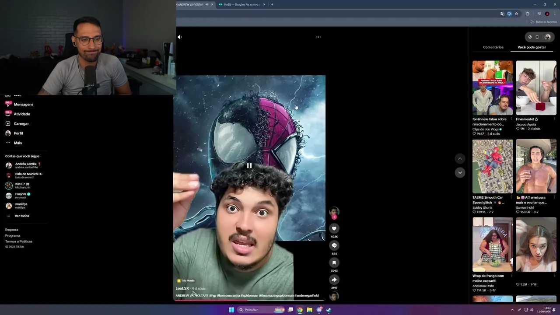Viewport: 560px width, 315px height.
Task: Open the Empresa footer link
Action: pos(12,230)
